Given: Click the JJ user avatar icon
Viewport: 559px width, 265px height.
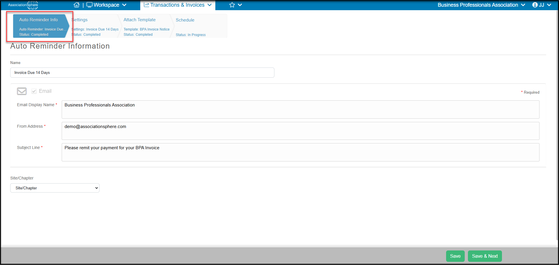Looking at the screenshot, I should [535, 5].
